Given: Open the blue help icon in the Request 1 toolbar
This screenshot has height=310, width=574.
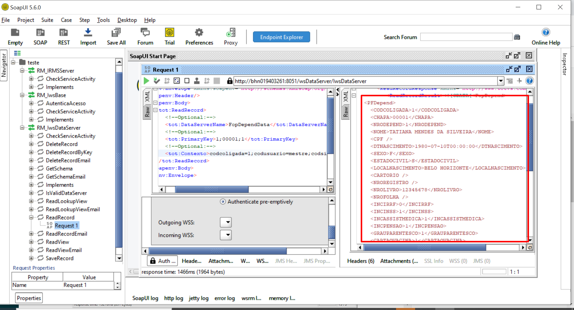Looking at the screenshot, I should click(x=529, y=81).
